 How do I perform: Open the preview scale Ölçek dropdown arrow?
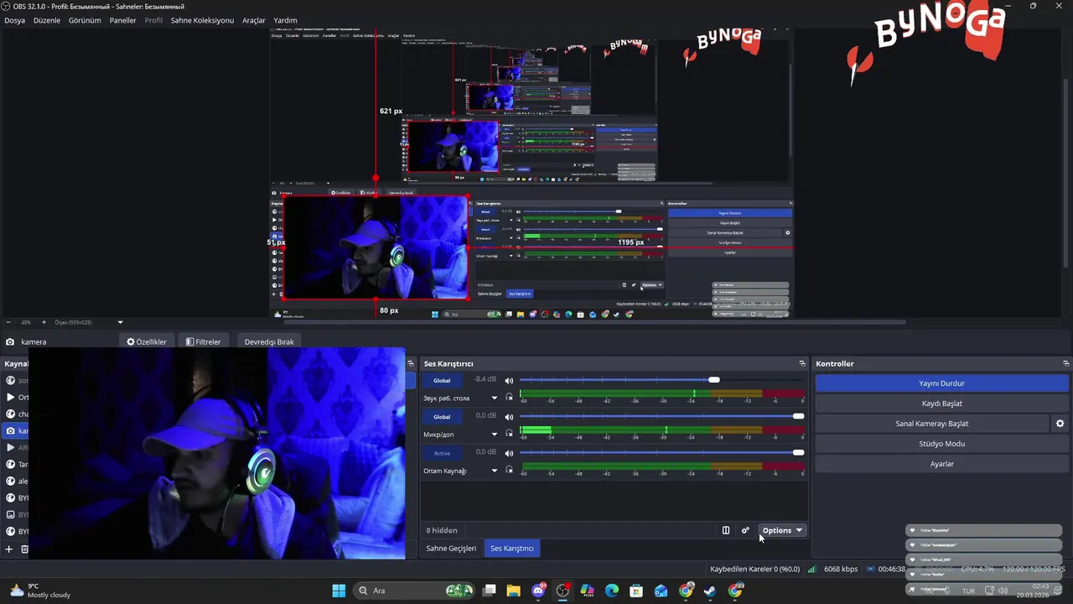[120, 322]
